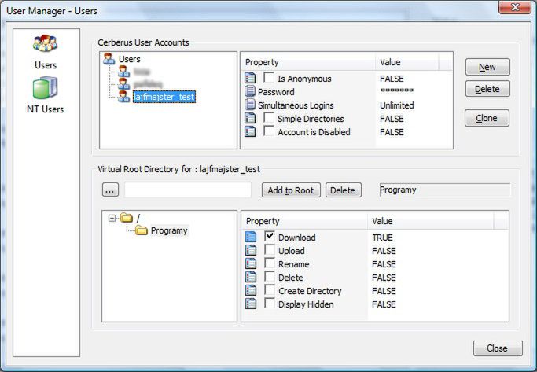The image size is (537, 372).
Task: Open the Users section icon in sidebar
Action: pyautogui.click(x=45, y=43)
